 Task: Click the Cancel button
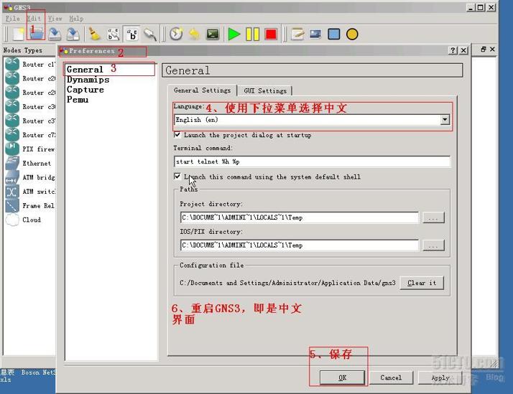(x=391, y=377)
